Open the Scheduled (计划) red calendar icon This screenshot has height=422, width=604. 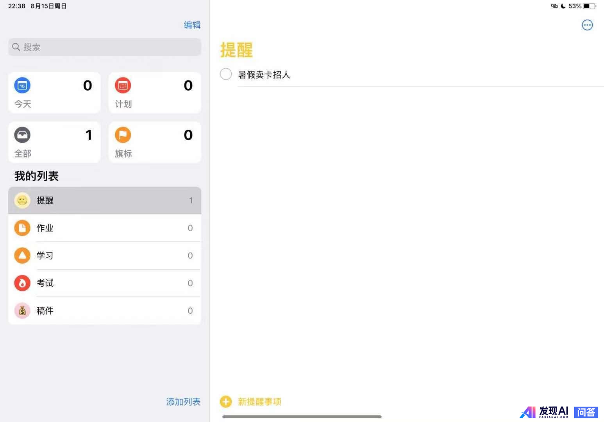[123, 86]
